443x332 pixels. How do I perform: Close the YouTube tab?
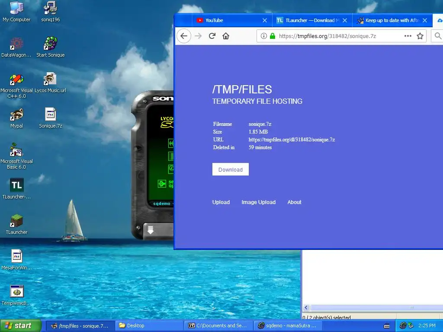265,20
